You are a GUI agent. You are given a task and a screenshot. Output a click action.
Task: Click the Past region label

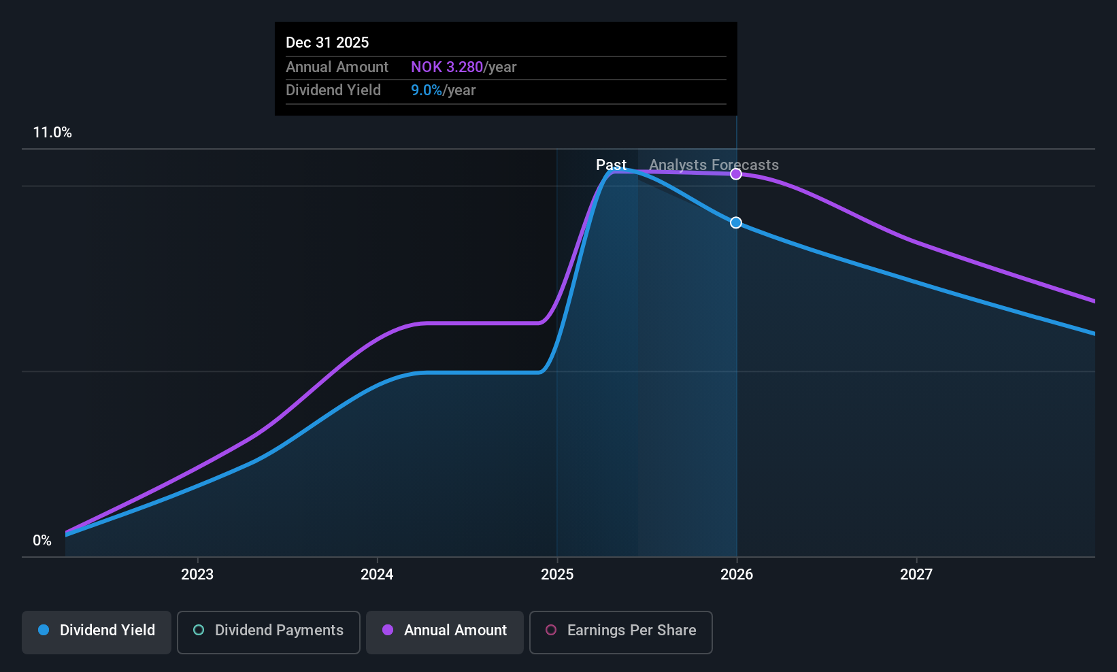611,165
